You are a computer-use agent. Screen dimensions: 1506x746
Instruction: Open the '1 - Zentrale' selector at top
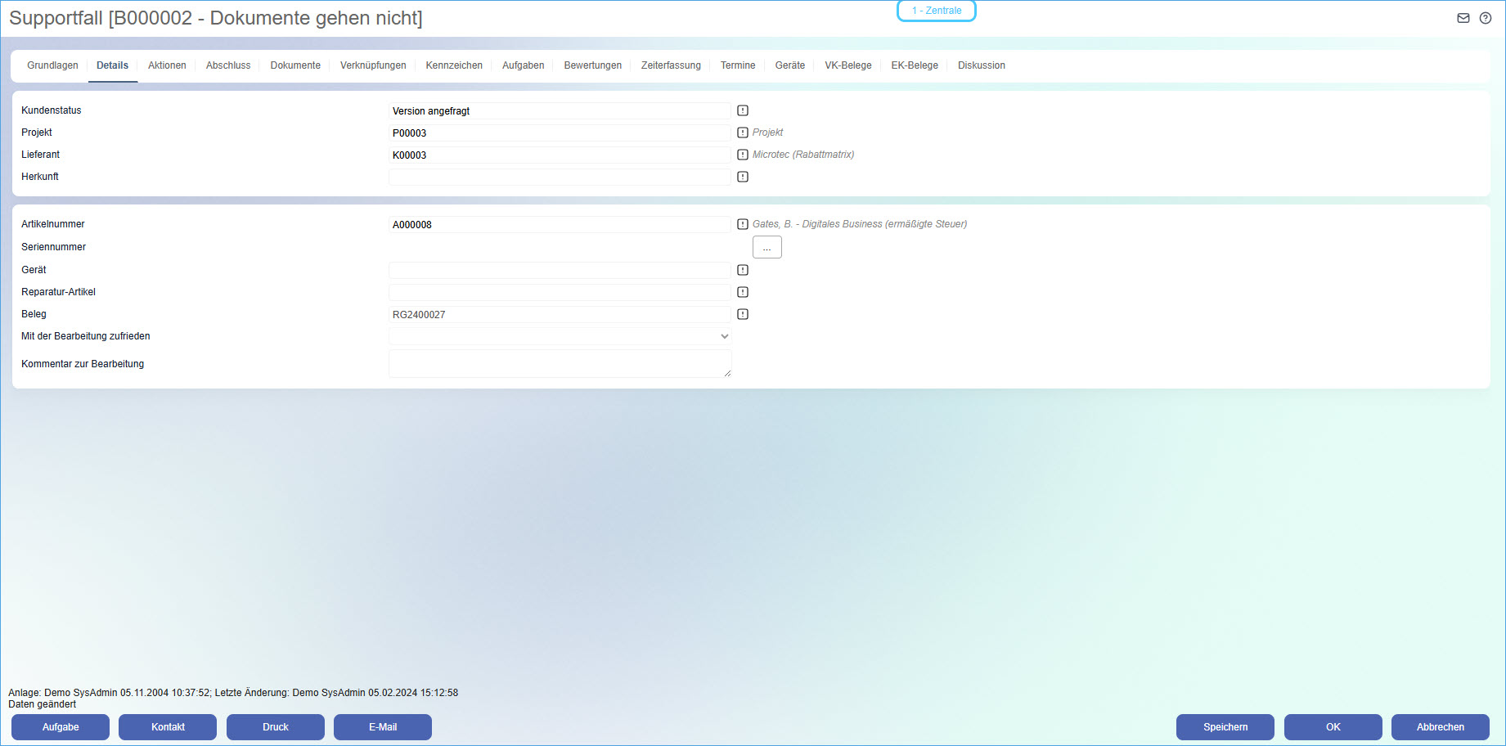(937, 11)
